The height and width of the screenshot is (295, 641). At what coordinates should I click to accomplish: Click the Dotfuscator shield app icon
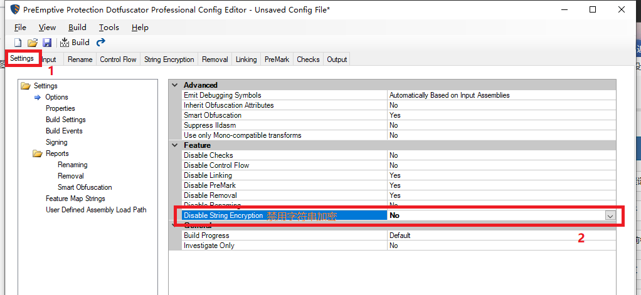(15, 9)
